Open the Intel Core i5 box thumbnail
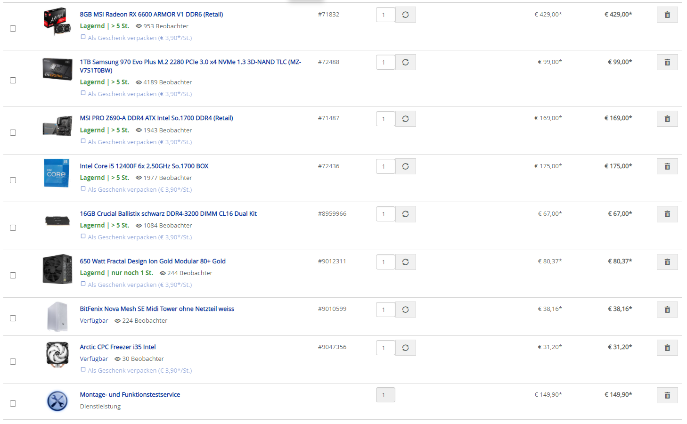This screenshot has height=424, width=687. pyautogui.click(x=57, y=173)
